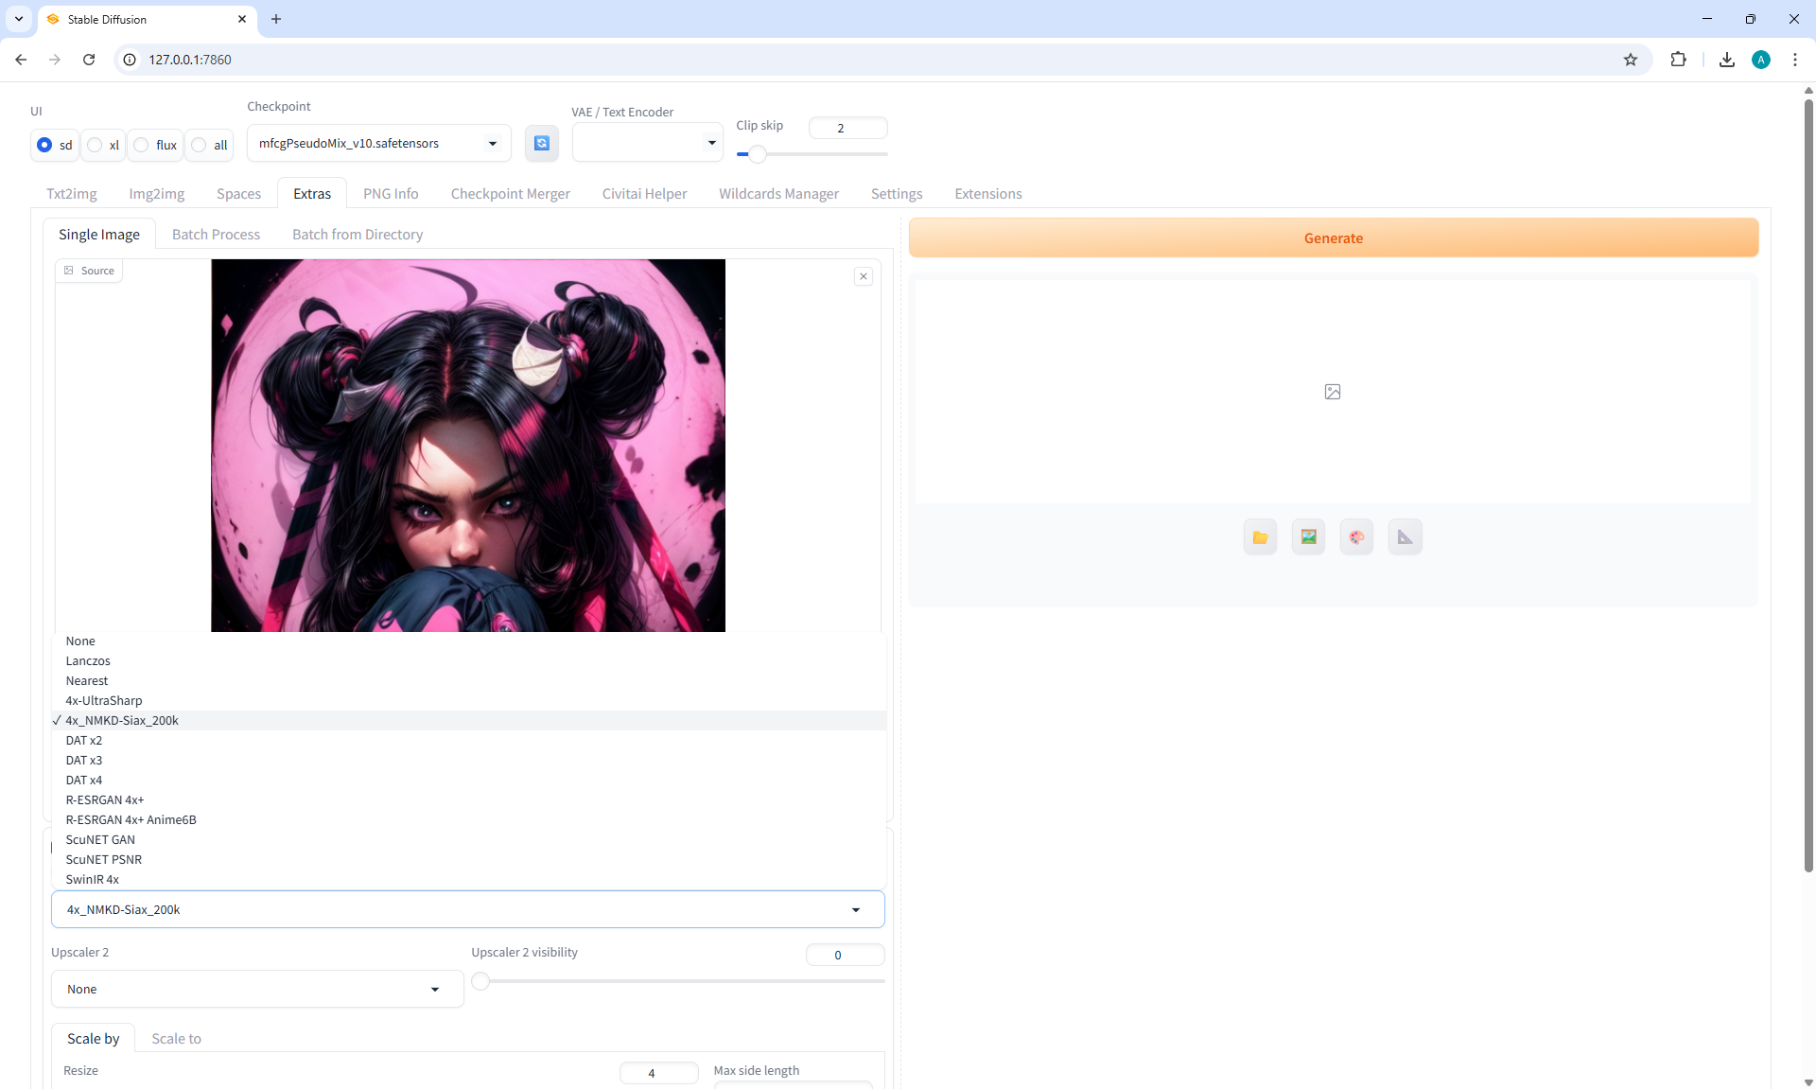Click the triangular ruler extras icon
Image resolution: width=1816 pixels, height=1089 pixels.
click(x=1405, y=537)
